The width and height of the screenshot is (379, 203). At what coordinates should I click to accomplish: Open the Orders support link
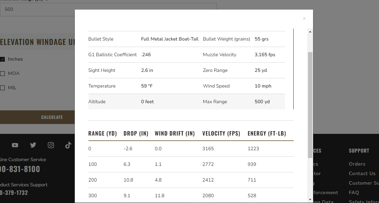(x=357, y=164)
